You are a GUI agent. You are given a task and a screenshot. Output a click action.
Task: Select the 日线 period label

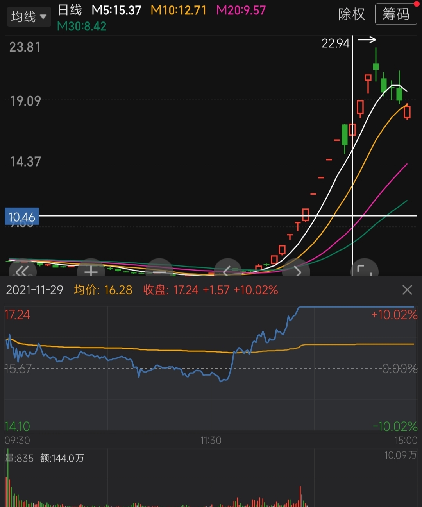(x=70, y=10)
